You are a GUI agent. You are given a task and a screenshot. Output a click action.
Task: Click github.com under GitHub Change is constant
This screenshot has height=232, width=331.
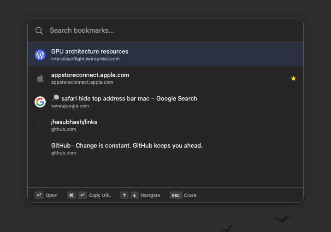(64, 153)
